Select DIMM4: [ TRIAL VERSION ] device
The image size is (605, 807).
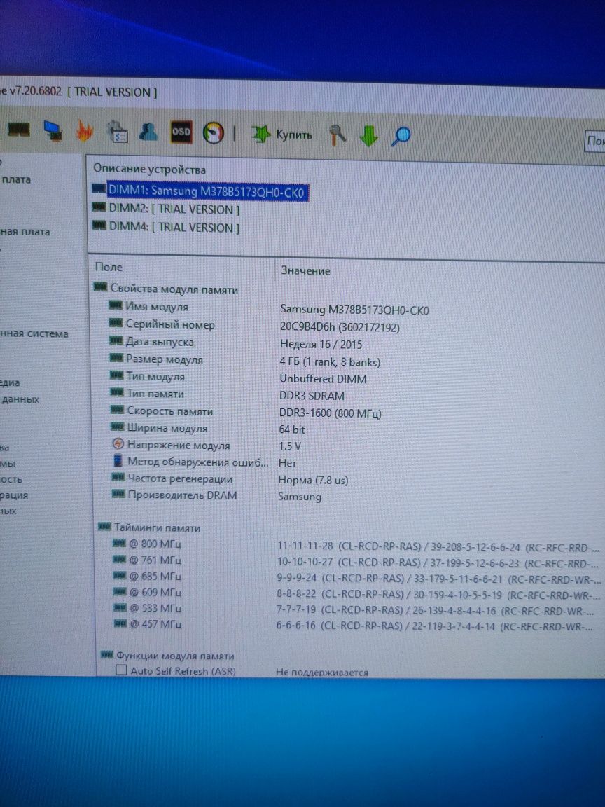pyautogui.click(x=166, y=228)
